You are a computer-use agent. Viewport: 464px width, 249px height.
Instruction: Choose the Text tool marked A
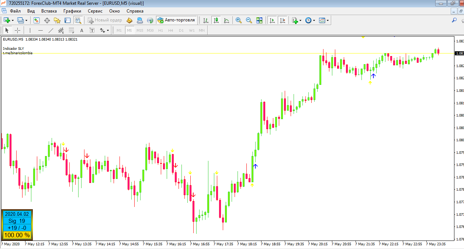(x=82, y=30)
